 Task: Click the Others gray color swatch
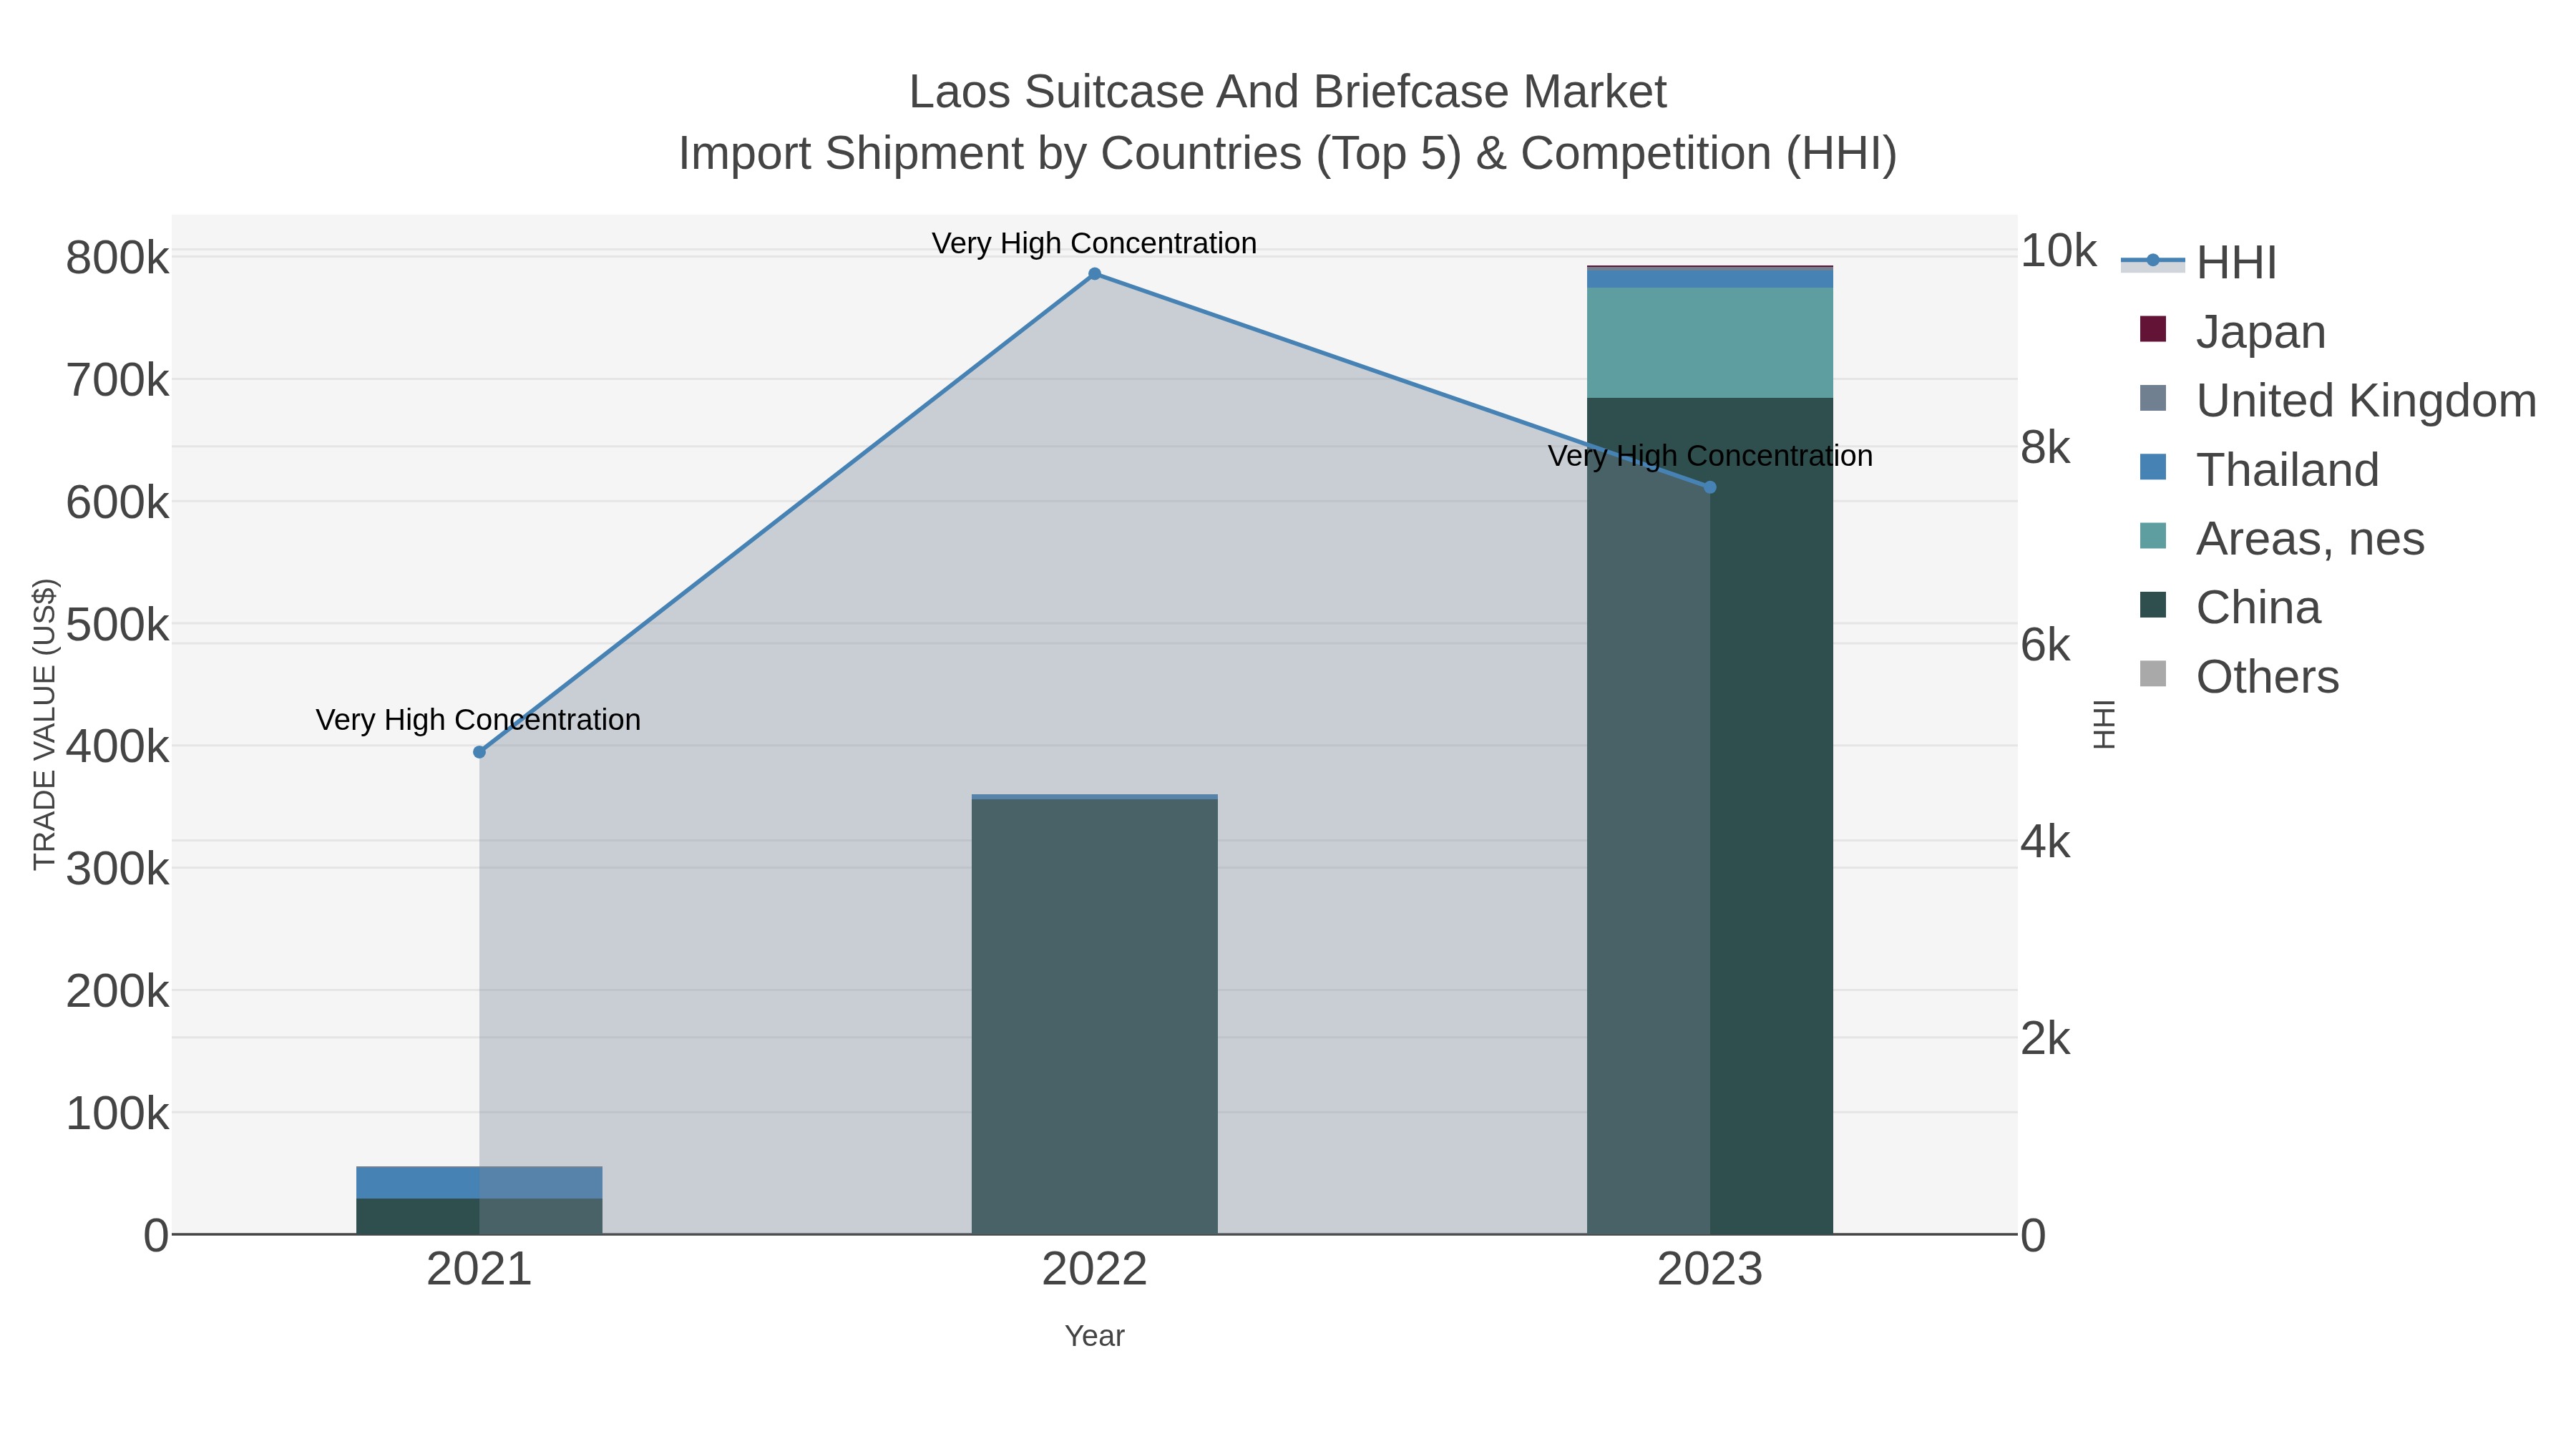pyautogui.click(x=2153, y=674)
